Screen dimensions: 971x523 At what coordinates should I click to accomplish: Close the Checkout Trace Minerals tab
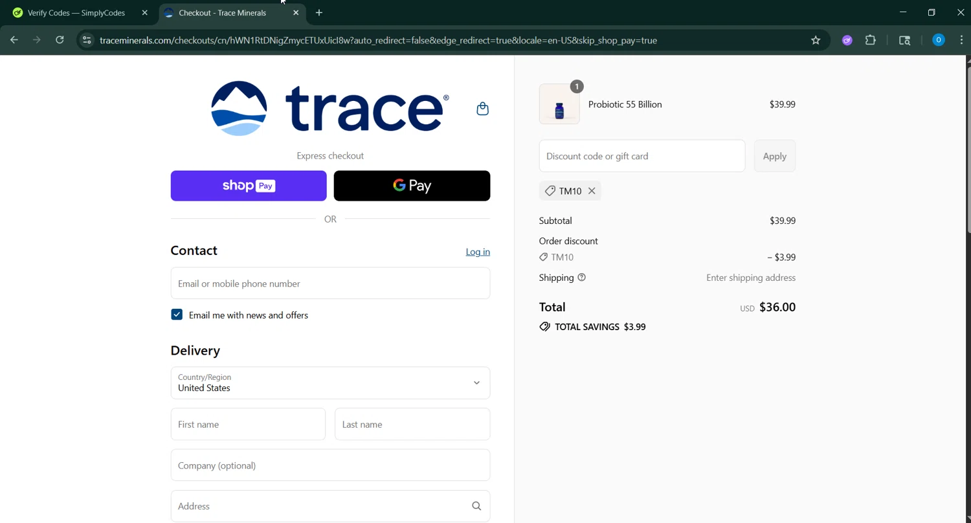296,13
